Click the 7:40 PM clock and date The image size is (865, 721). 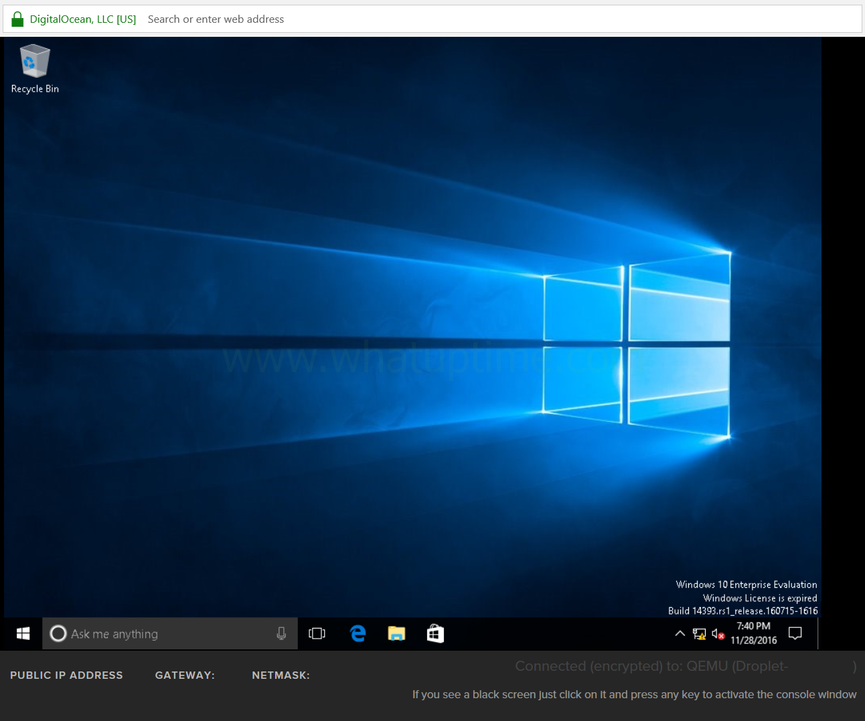click(x=754, y=633)
